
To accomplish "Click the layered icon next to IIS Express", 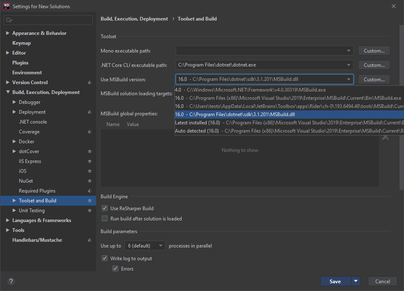I will point(90,161).
